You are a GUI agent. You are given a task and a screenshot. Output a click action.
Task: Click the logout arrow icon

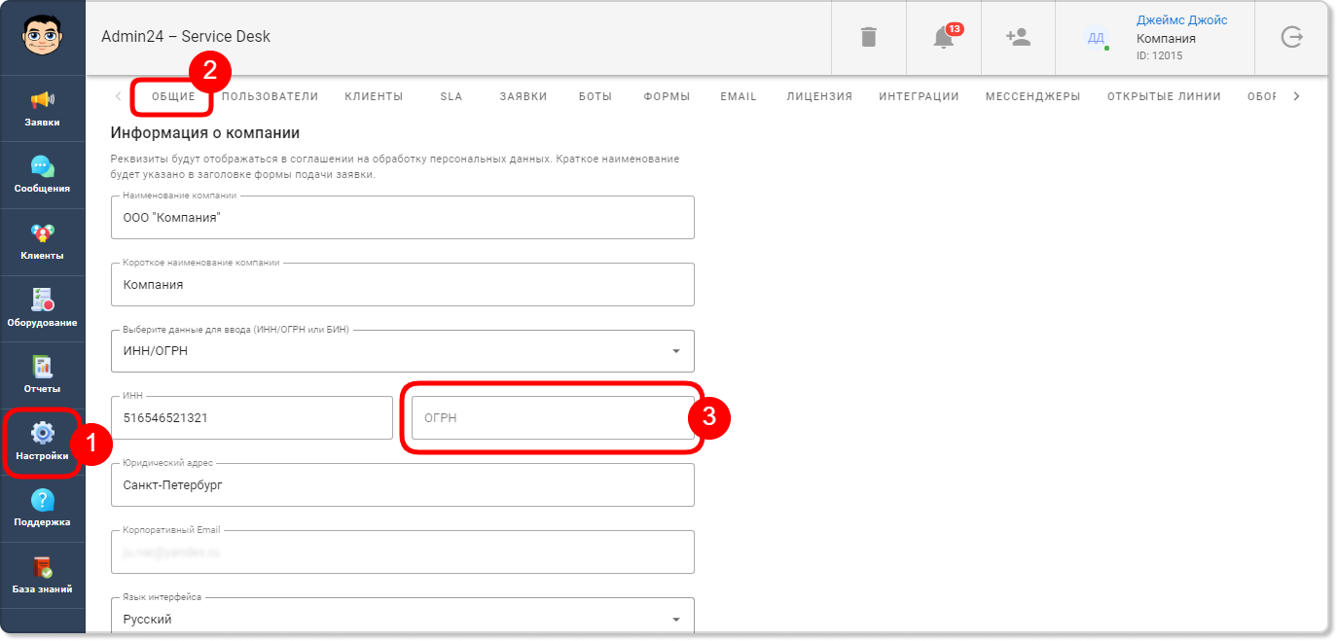click(1291, 37)
